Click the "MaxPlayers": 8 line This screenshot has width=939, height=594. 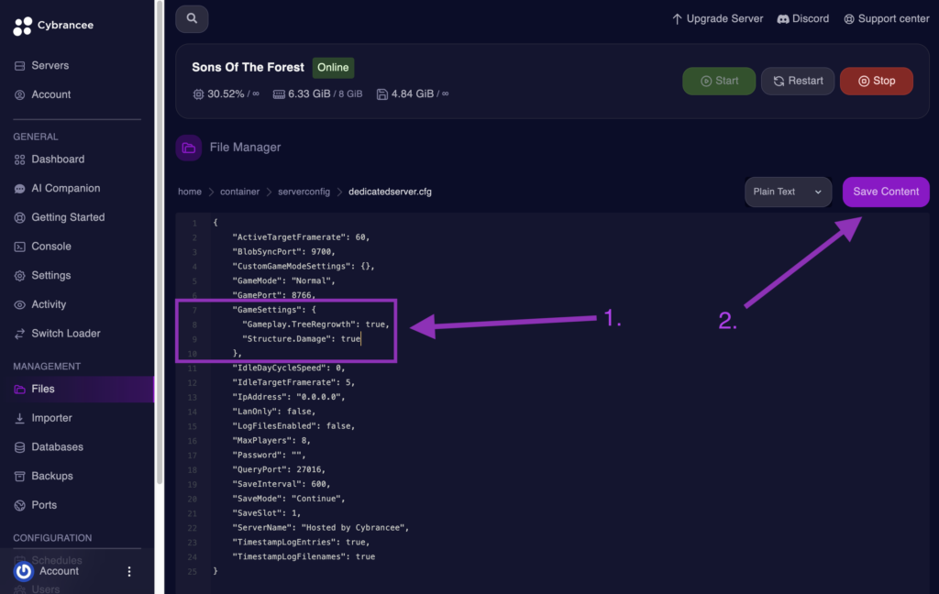click(x=271, y=441)
